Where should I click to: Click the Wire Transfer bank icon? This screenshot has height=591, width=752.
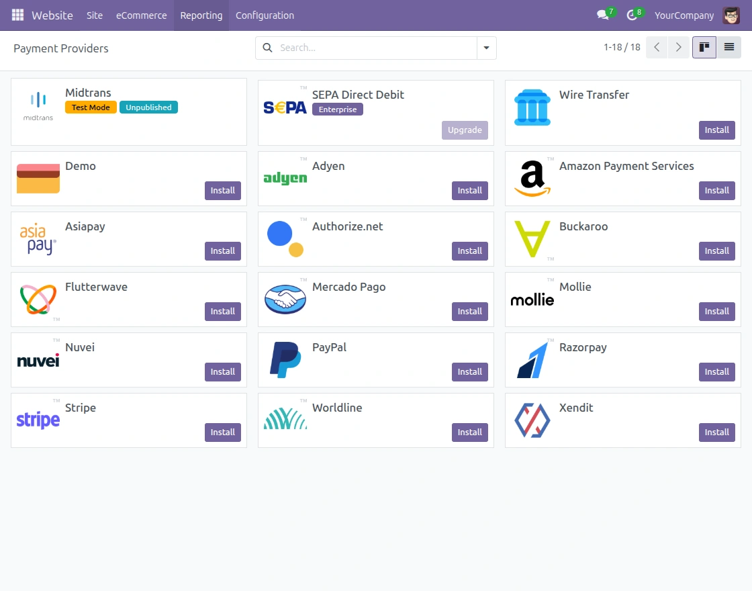click(532, 107)
